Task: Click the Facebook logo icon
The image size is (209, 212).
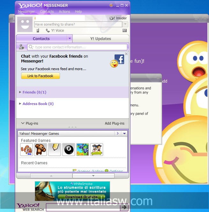Action: 119,59
